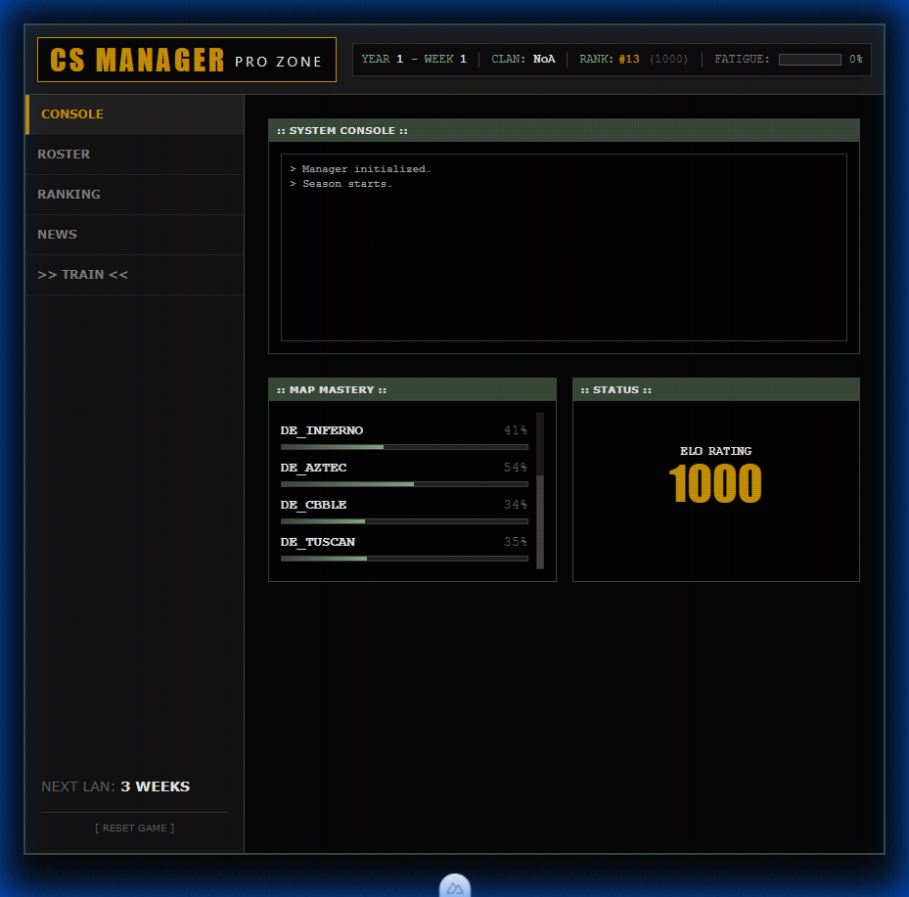The image size is (909, 897).
Task: Click the DE_INFERNO mastery progress bar
Action: (x=403, y=447)
